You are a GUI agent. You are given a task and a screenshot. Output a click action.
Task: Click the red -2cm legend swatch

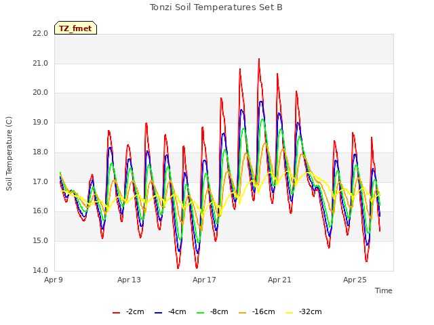(116, 313)
